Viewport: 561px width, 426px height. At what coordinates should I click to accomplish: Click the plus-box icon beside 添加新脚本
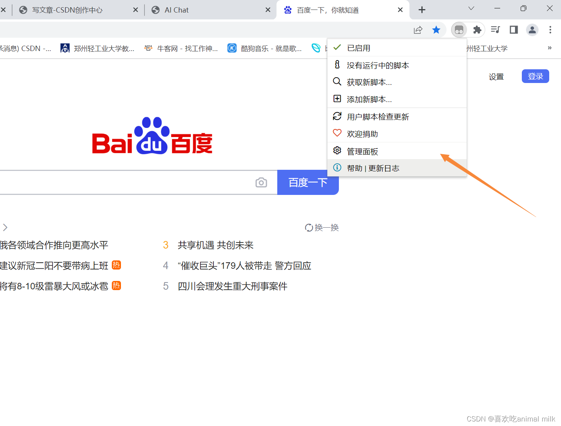(x=337, y=99)
